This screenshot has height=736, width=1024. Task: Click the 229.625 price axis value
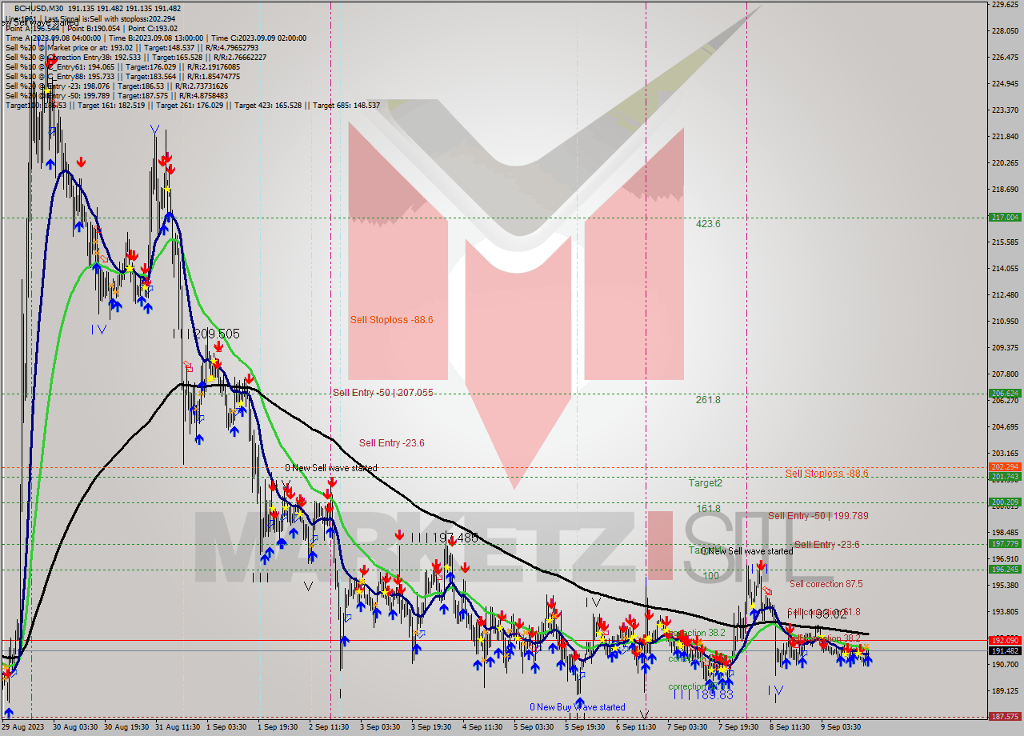[1005, 5]
